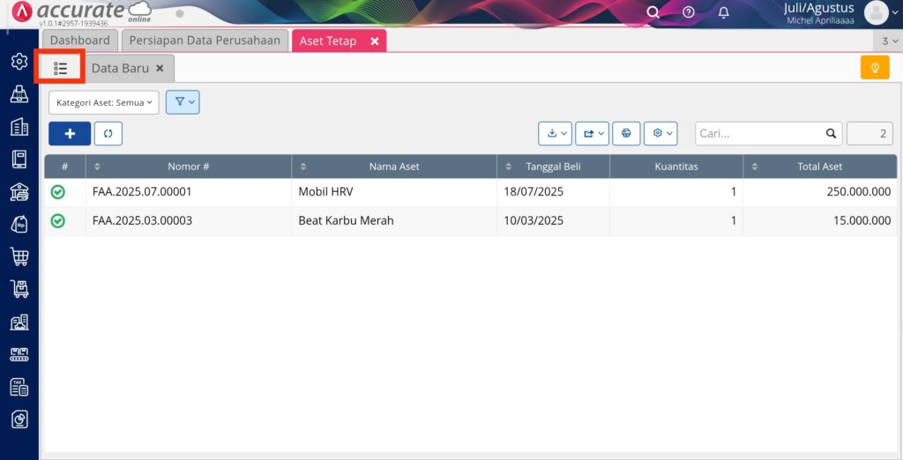
Task: Open the tax calculator sidebar module
Action: pos(19,388)
